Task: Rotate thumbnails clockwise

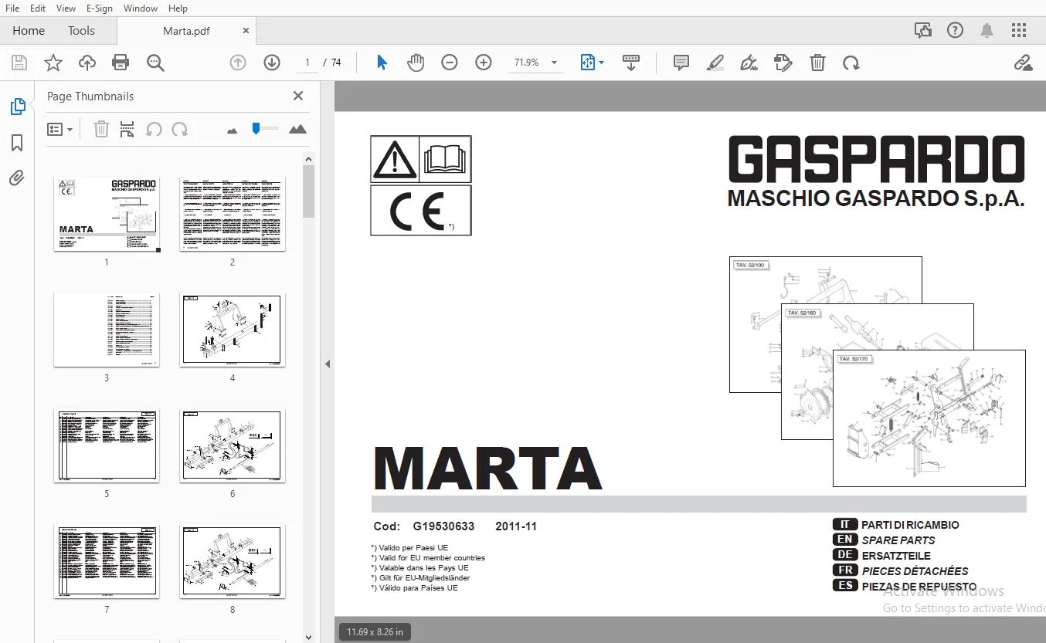Action: point(180,129)
